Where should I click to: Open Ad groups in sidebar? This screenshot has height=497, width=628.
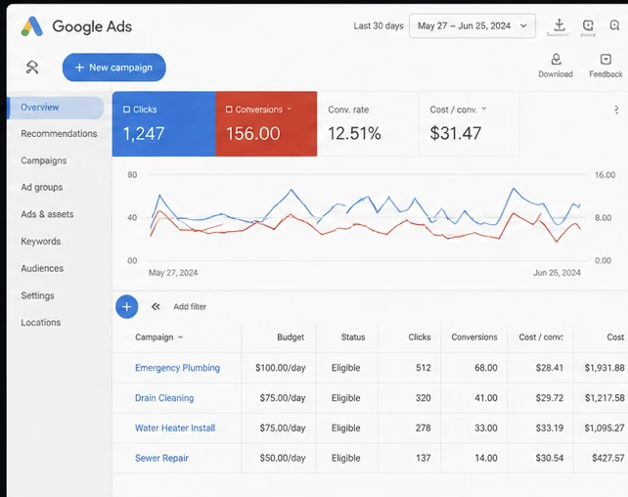(x=42, y=188)
